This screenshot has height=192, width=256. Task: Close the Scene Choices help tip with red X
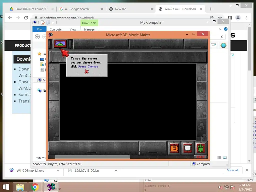point(86,71)
